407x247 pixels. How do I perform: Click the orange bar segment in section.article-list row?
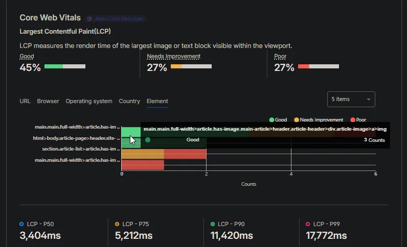(x=143, y=154)
